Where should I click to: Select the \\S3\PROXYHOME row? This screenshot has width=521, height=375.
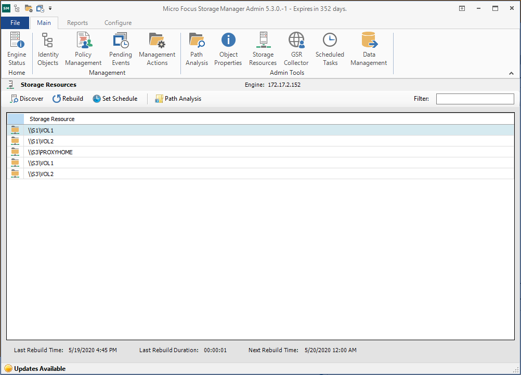(x=260, y=152)
